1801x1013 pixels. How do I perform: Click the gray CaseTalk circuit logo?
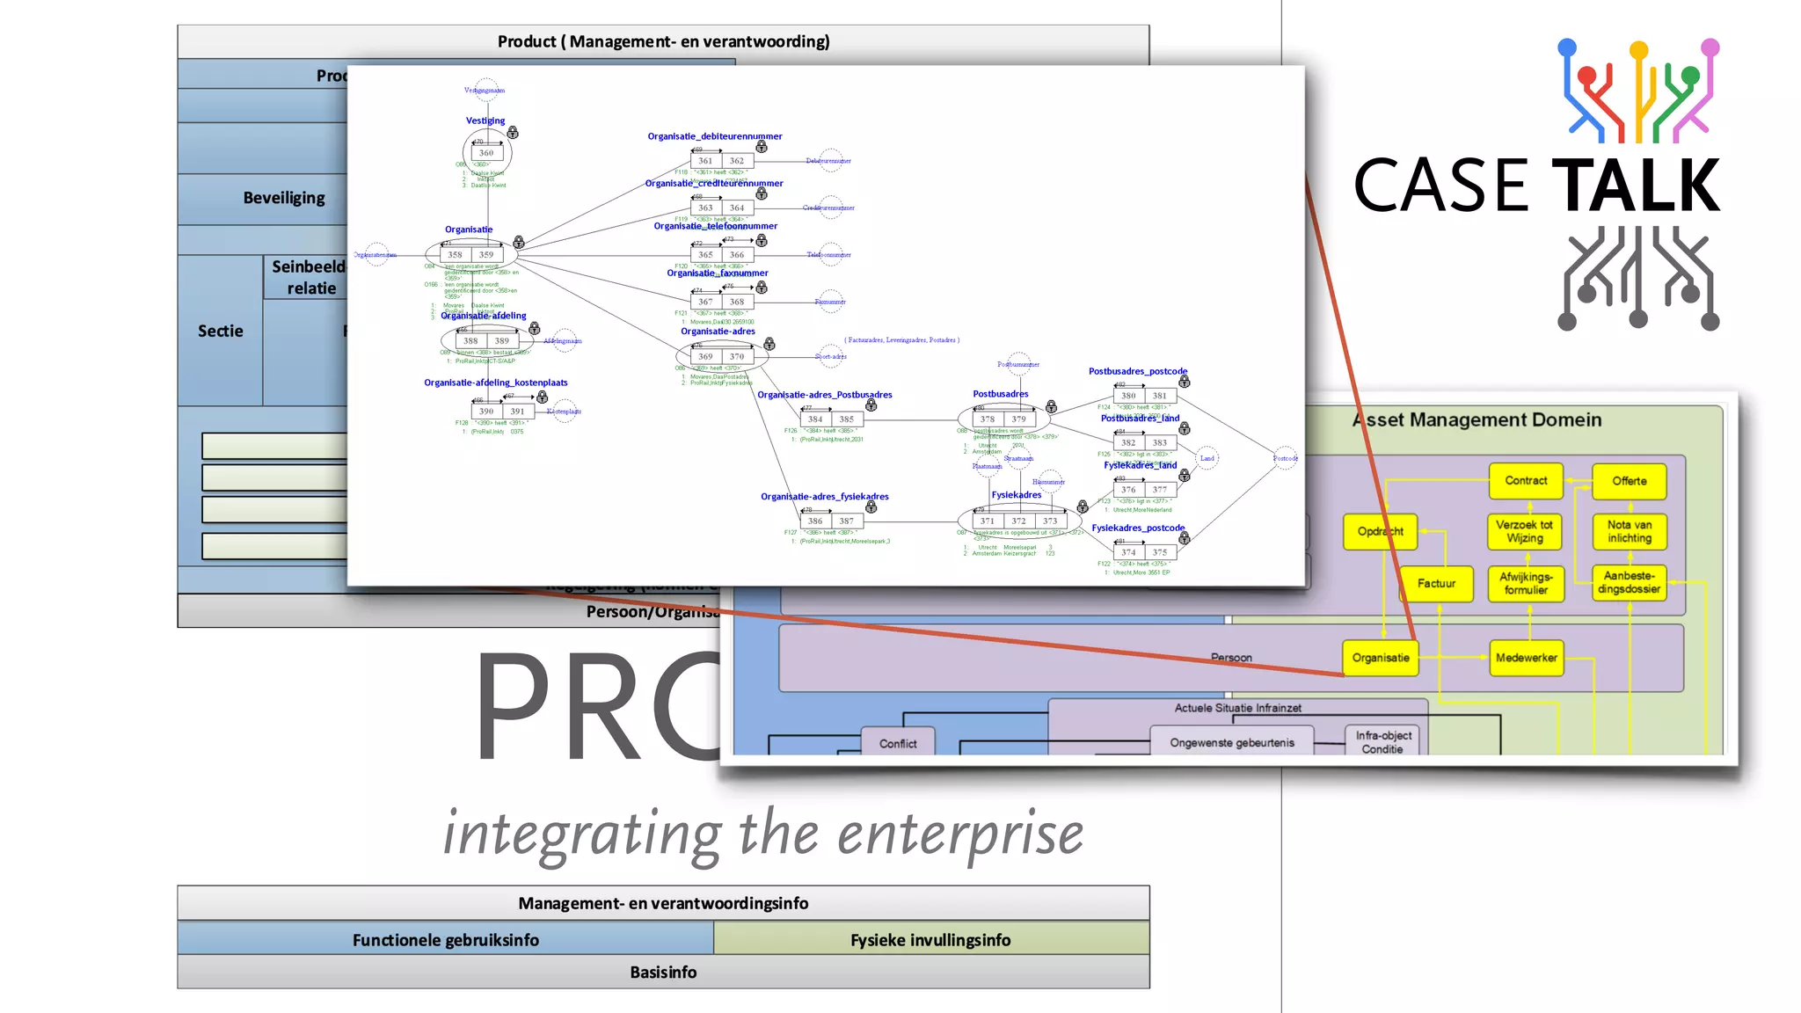click(x=1637, y=278)
